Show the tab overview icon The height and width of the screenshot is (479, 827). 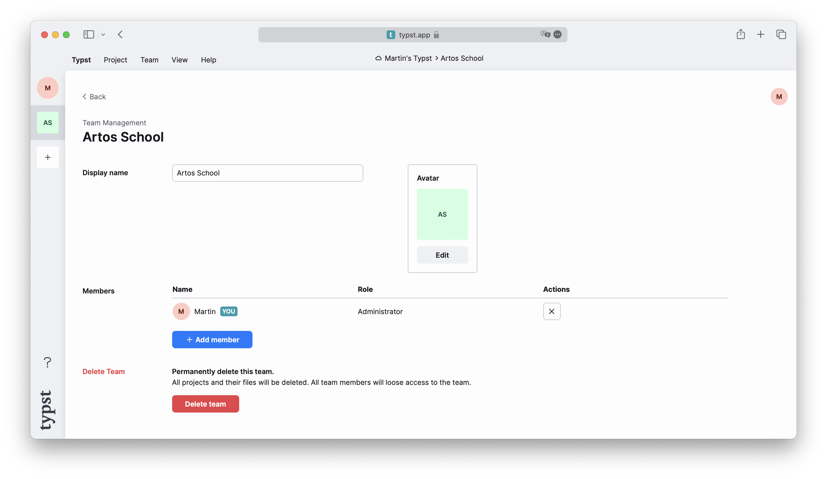click(781, 34)
